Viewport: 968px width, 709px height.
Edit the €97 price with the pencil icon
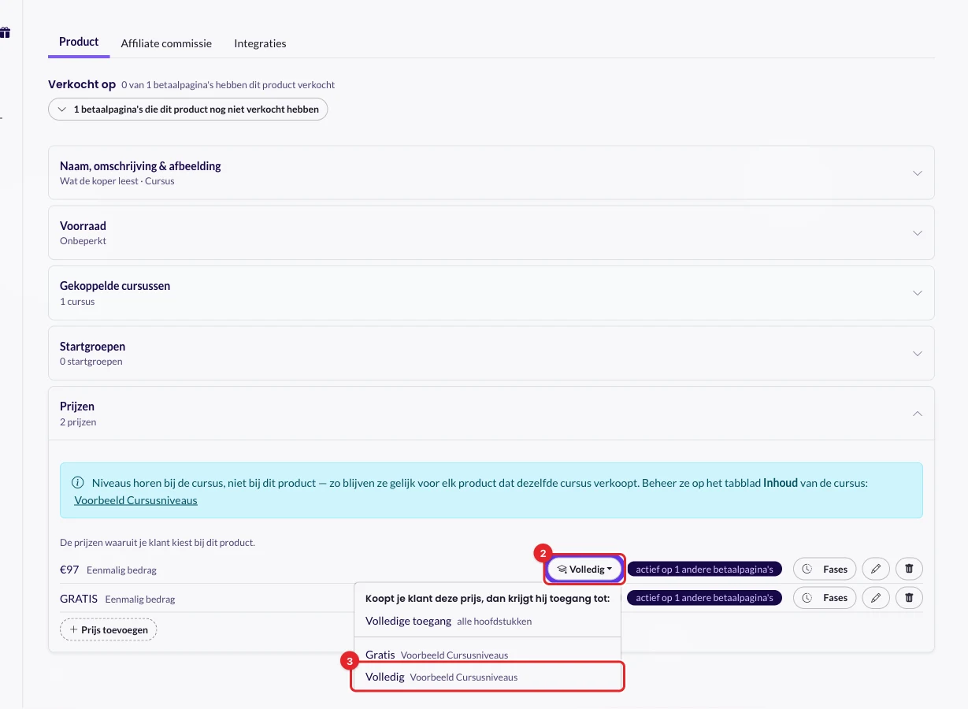(876, 569)
